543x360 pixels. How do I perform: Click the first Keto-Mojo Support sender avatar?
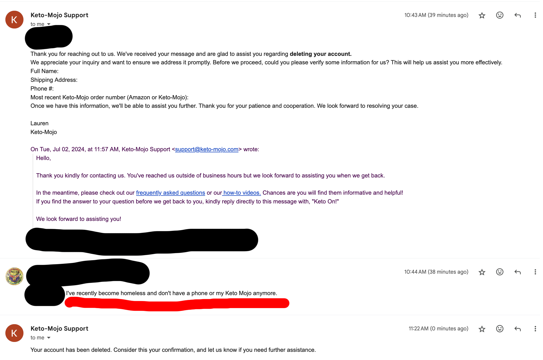[x=14, y=20]
